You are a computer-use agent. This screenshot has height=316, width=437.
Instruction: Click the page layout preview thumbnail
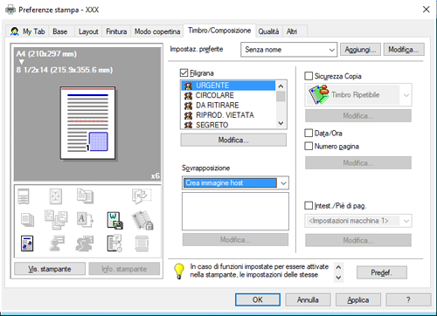pyautogui.click(x=87, y=123)
